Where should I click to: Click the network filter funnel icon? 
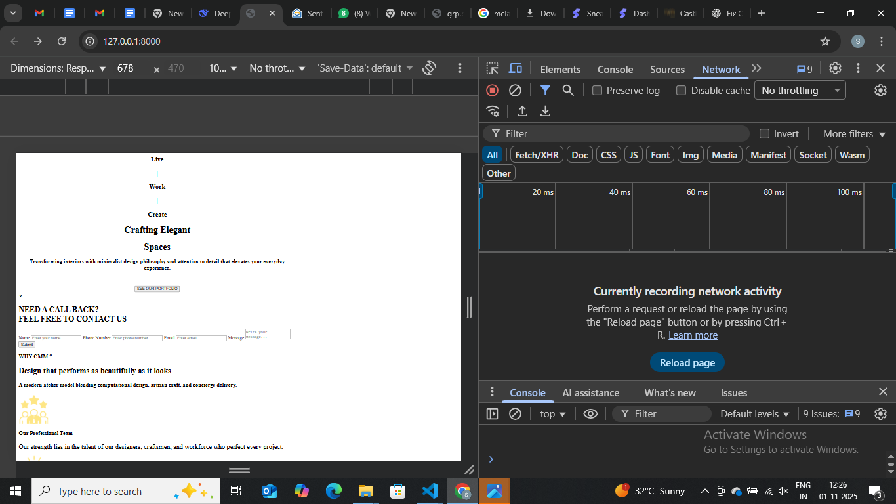[x=545, y=91]
